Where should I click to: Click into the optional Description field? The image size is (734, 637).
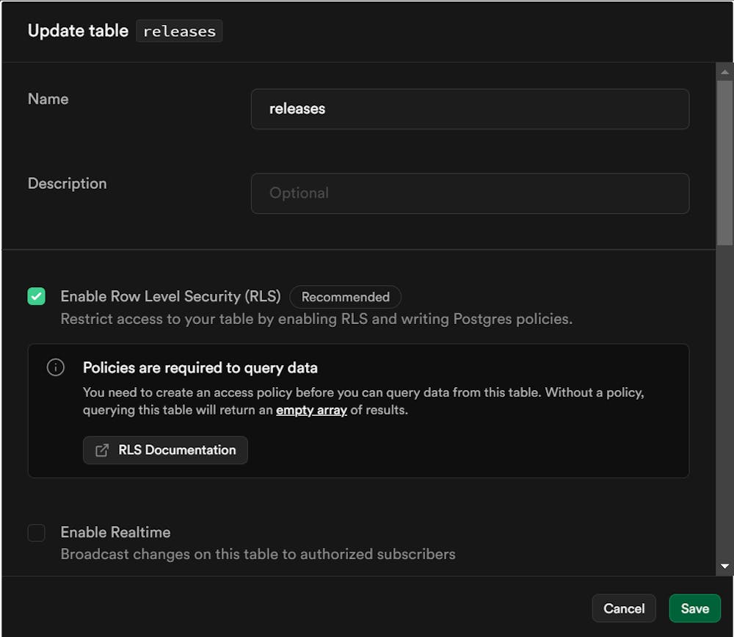click(x=470, y=193)
